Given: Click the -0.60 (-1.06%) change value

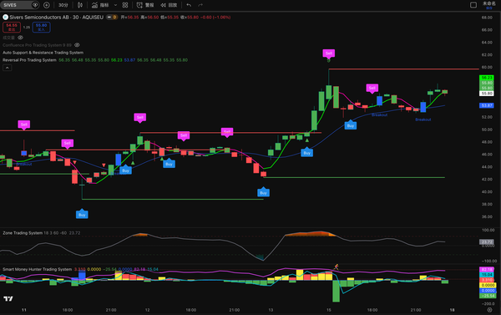Looking at the screenshot, I should [x=215, y=18].
